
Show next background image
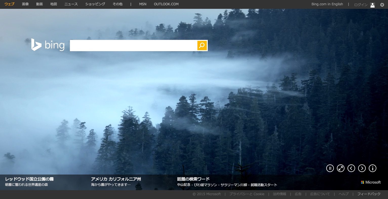362,168
